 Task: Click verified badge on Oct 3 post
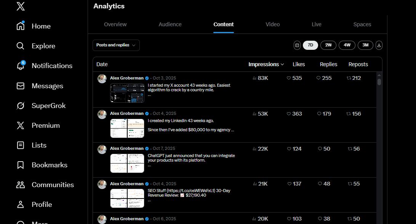click(147, 78)
